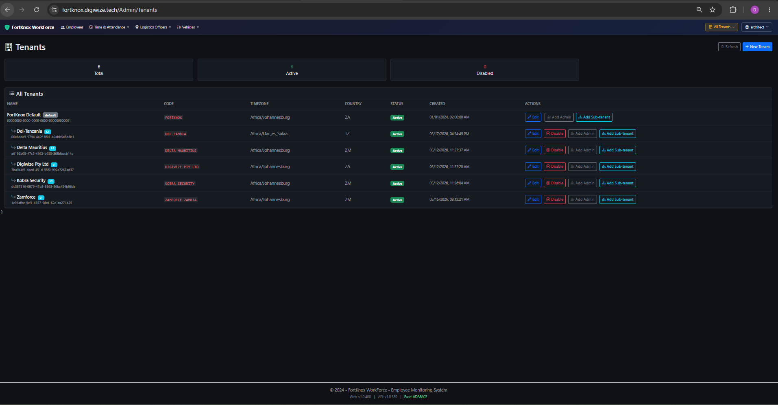Screen dimensions: 778x405
Task: Add Sub-tenant under Delta Mauritius
Action: pos(618,150)
